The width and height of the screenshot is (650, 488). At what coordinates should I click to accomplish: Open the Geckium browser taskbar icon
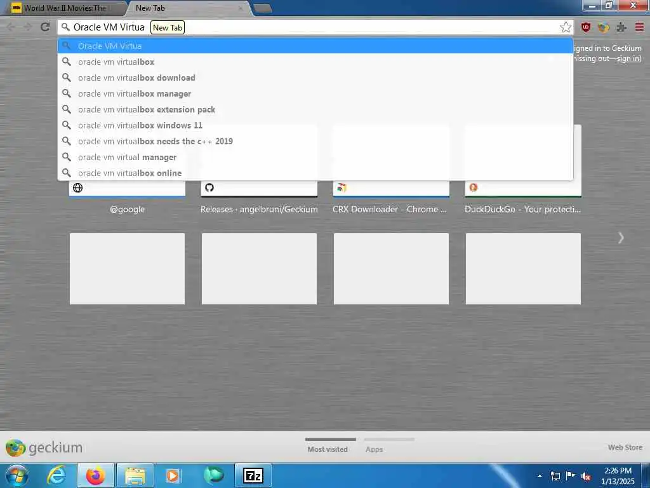point(214,475)
